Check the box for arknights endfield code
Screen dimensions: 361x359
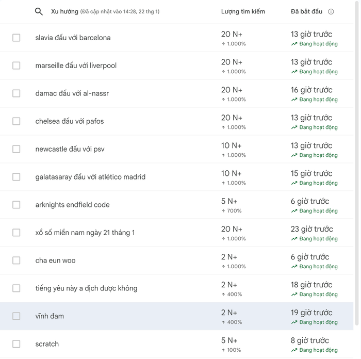pos(17,205)
